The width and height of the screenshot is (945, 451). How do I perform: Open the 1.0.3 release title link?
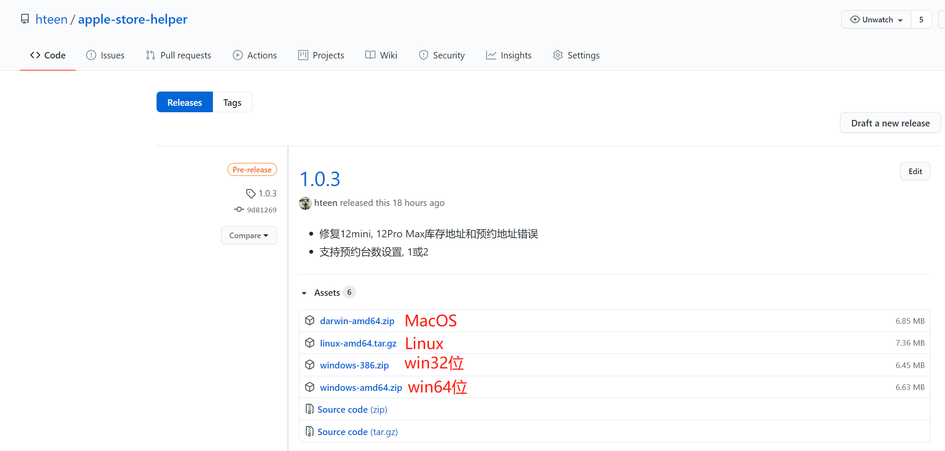(320, 179)
